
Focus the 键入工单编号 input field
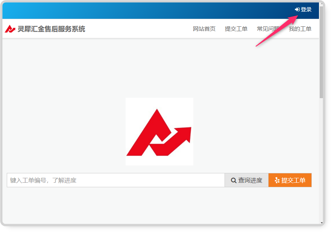click(116, 180)
